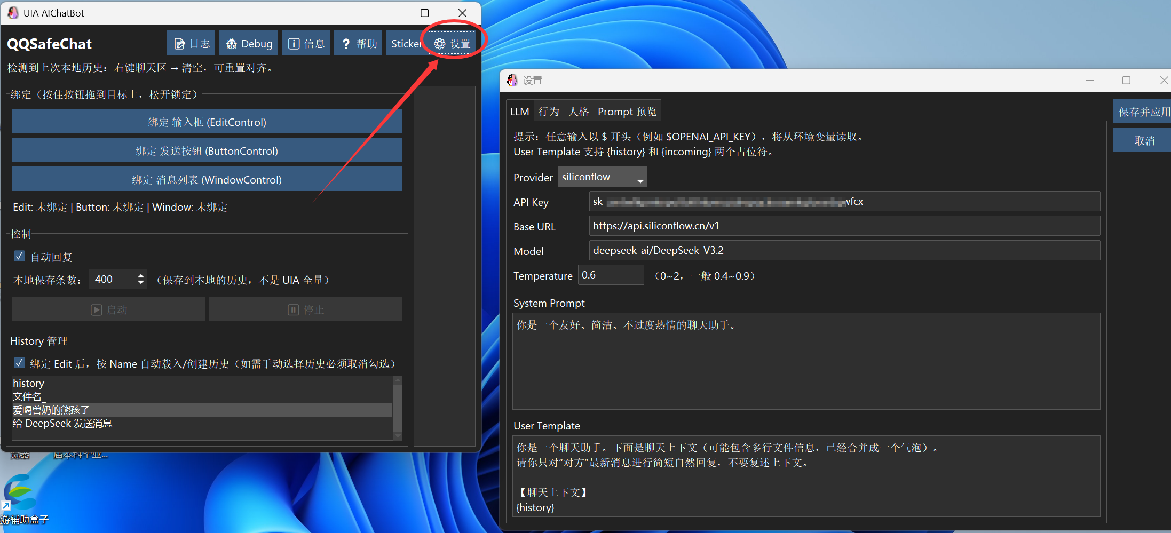Open 帮助 help
1171x533 pixels.
pos(358,43)
